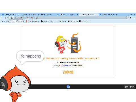Screen dimensions: 136x102
Task: Click the Download Scratch link
Action: [66, 65]
